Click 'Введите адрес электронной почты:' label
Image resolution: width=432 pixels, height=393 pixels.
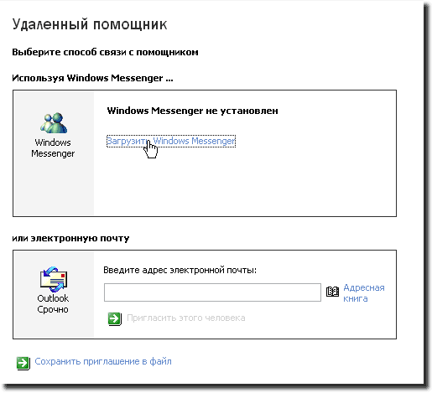[x=180, y=270]
